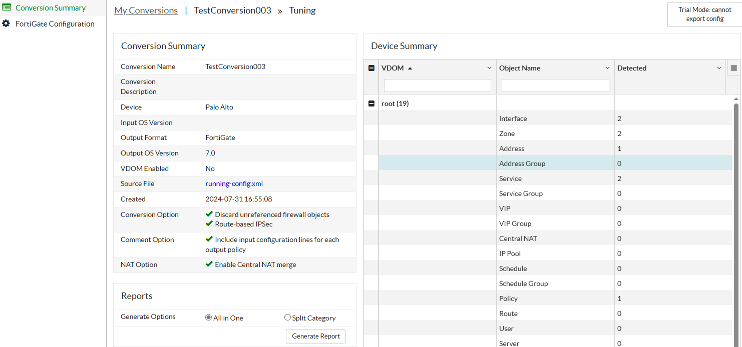The image size is (742, 347).
Task: Click the Central NAT row
Action: [548, 238]
